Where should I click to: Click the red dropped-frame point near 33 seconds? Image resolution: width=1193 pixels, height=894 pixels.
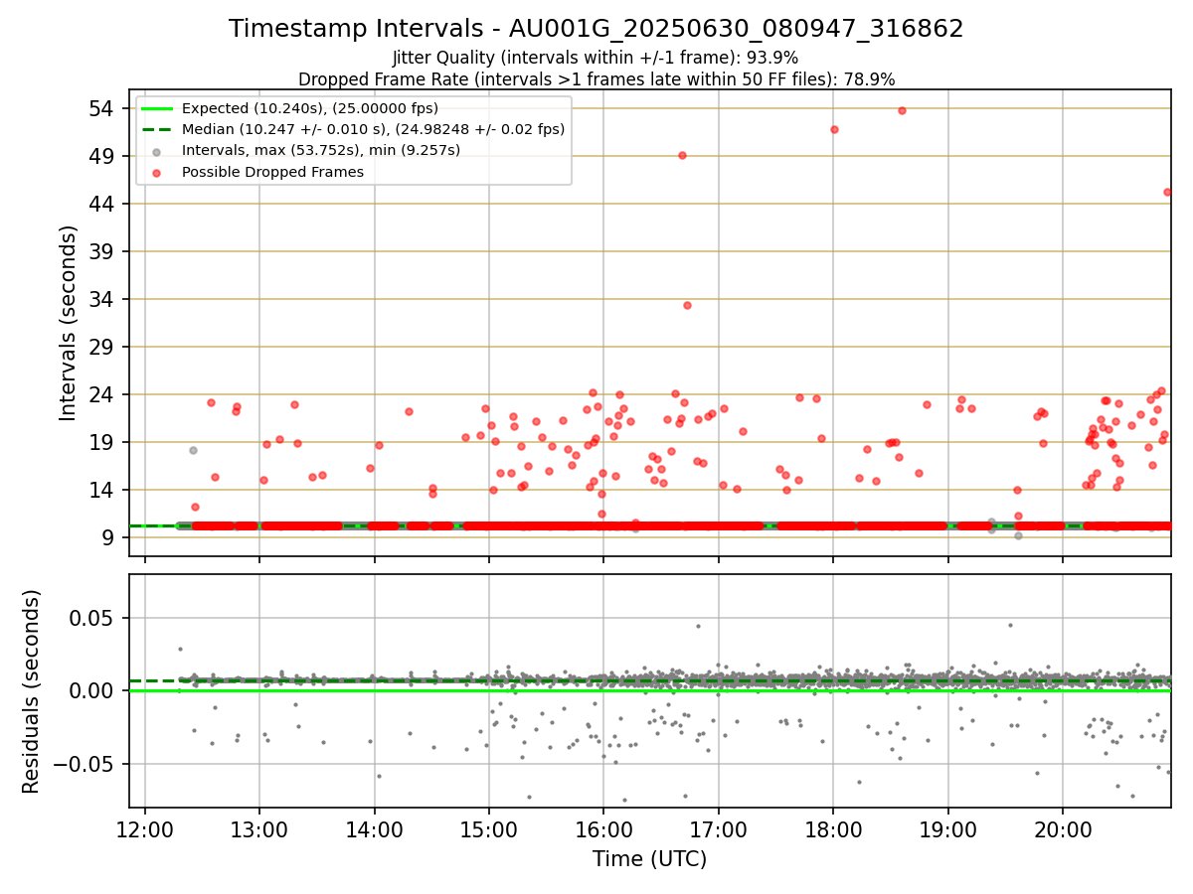687,305
